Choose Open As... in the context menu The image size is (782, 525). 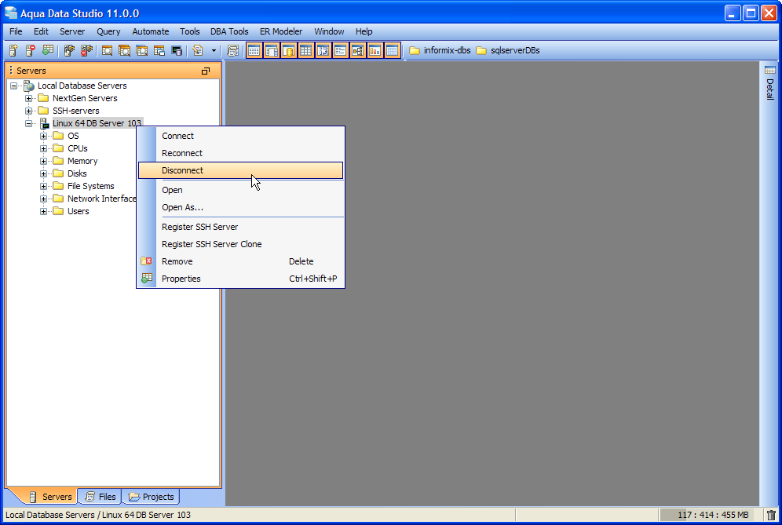[x=240, y=207]
